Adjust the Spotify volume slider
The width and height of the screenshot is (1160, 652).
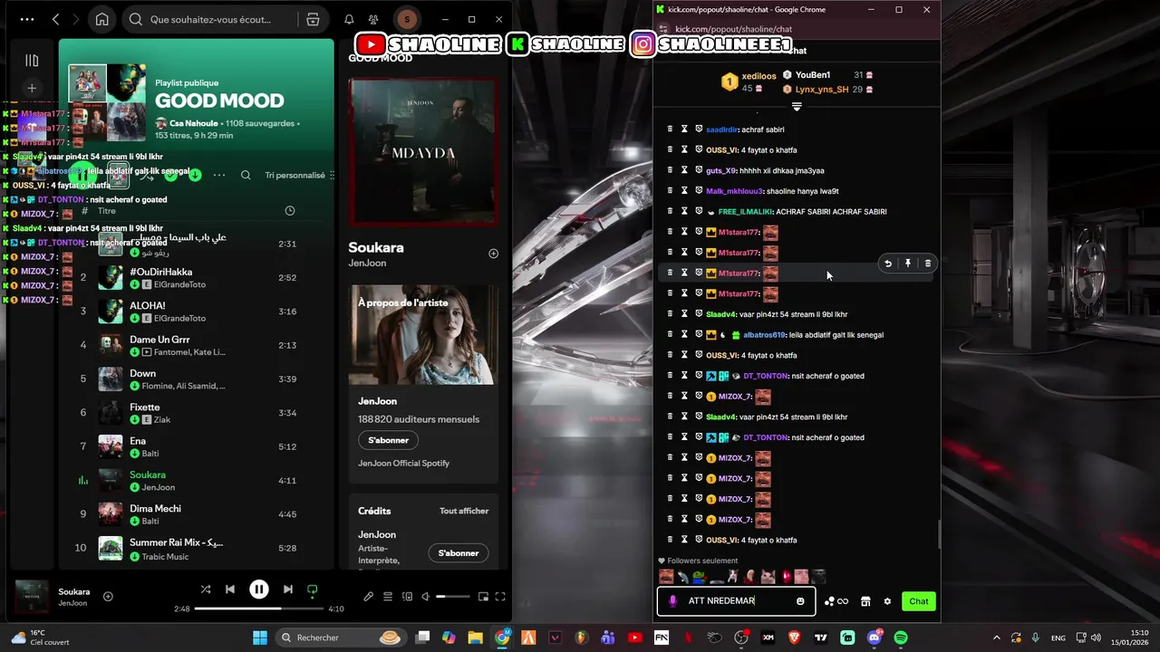click(x=453, y=597)
